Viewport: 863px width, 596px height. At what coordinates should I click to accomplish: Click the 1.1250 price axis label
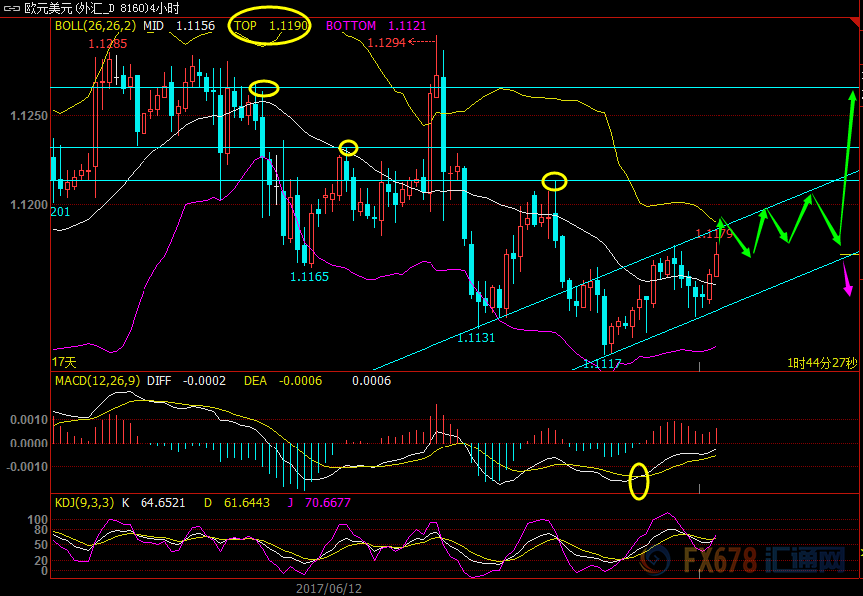[28, 116]
